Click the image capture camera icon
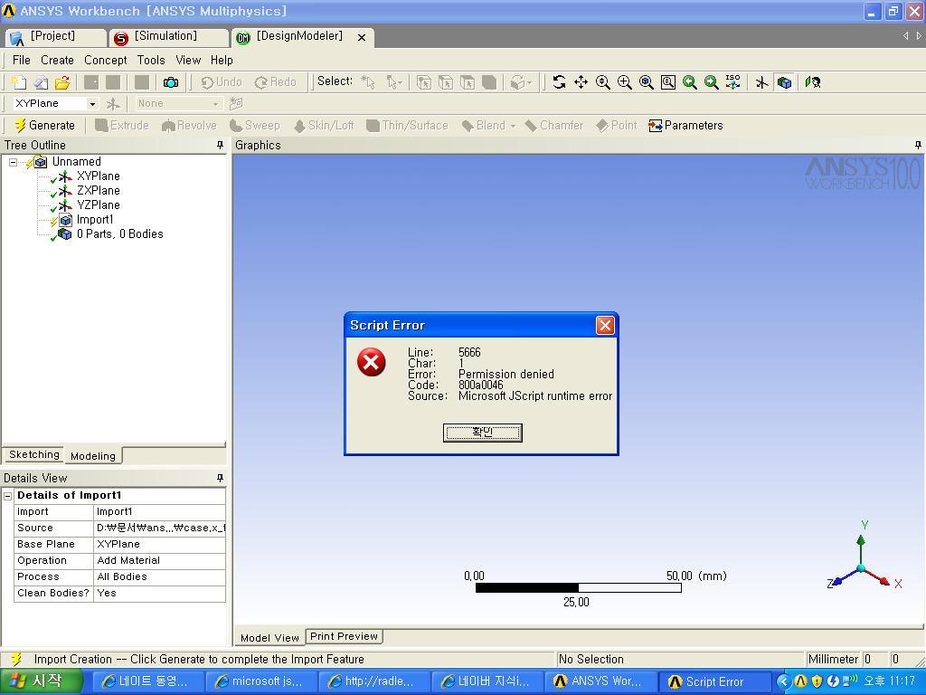Viewport: 926px width, 695px height. (x=170, y=82)
